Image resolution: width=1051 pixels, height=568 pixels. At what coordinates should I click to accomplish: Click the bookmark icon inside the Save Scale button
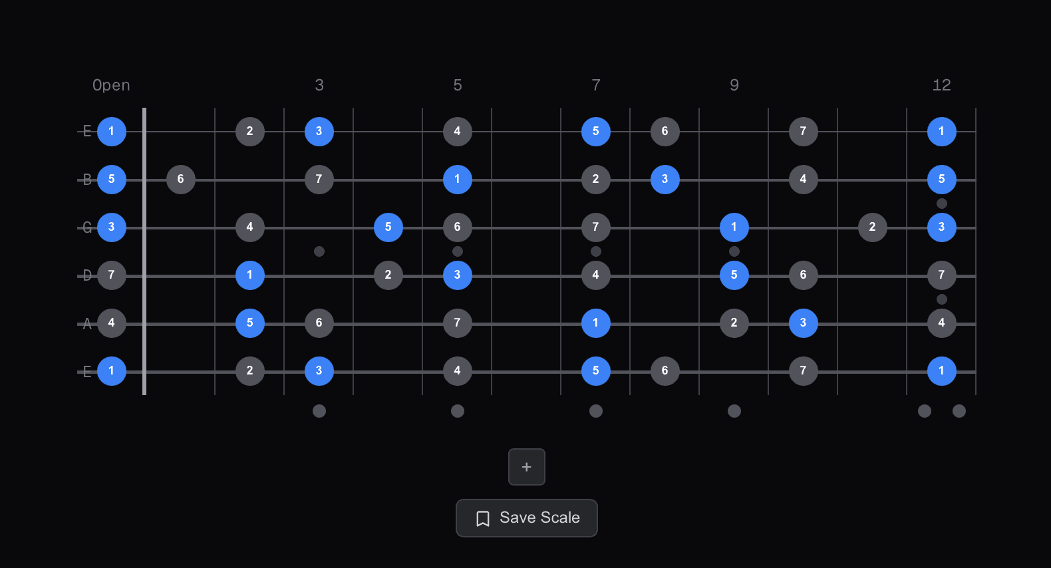pos(483,517)
